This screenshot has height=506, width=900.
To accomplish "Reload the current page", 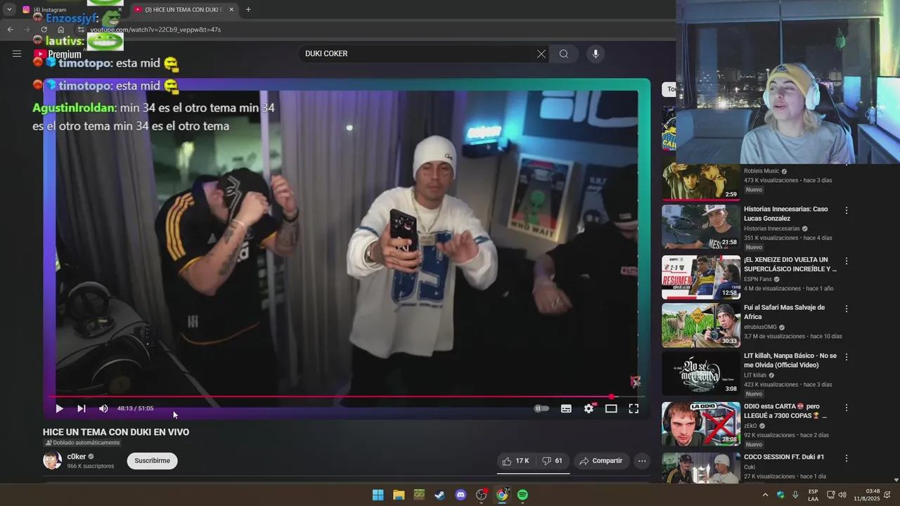I will (x=44, y=30).
